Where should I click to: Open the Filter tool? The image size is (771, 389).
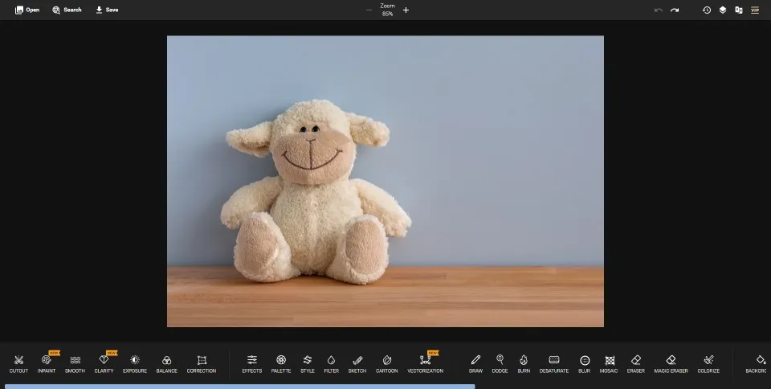[332, 364]
